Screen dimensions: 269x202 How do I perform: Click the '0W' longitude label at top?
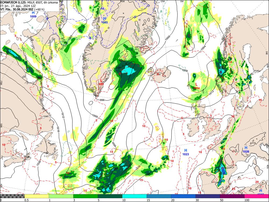(182, 1)
